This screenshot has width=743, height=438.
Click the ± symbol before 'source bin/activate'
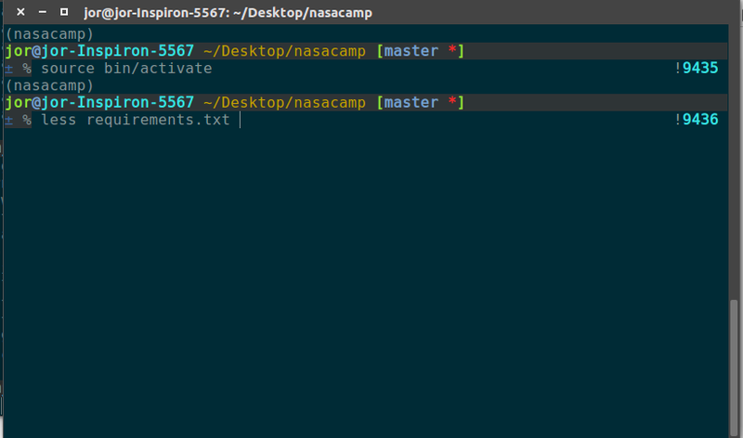pyautogui.click(x=8, y=69)
